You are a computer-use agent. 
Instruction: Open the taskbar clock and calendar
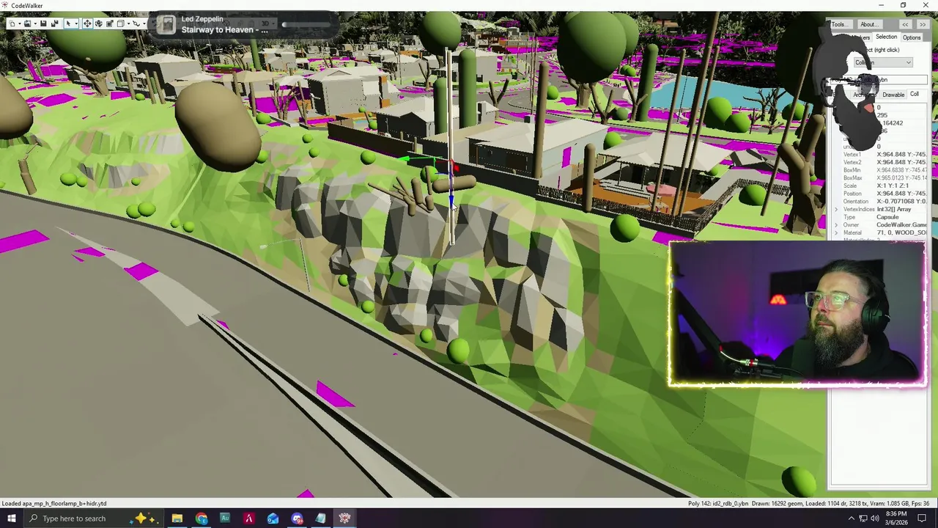(x=895, y=518)
